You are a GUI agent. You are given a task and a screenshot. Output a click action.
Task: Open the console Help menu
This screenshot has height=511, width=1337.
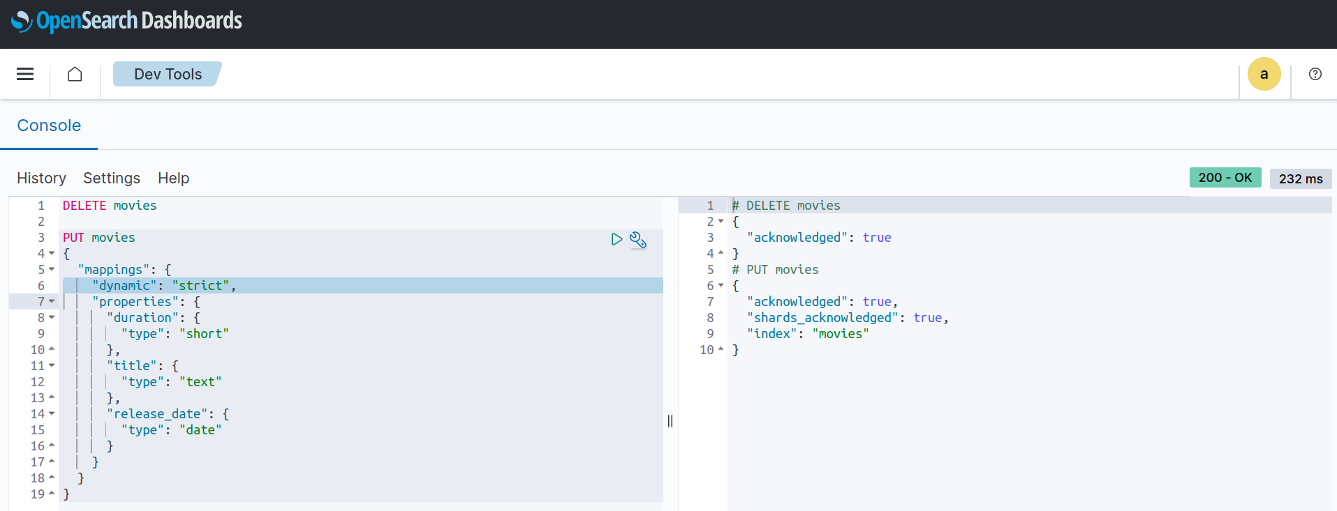[x=173, y=178]
